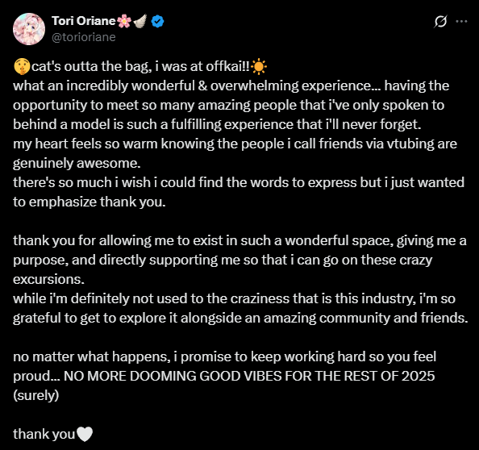Click the shushing face emoji
The image size is (479, 450).
coord(22,67)
